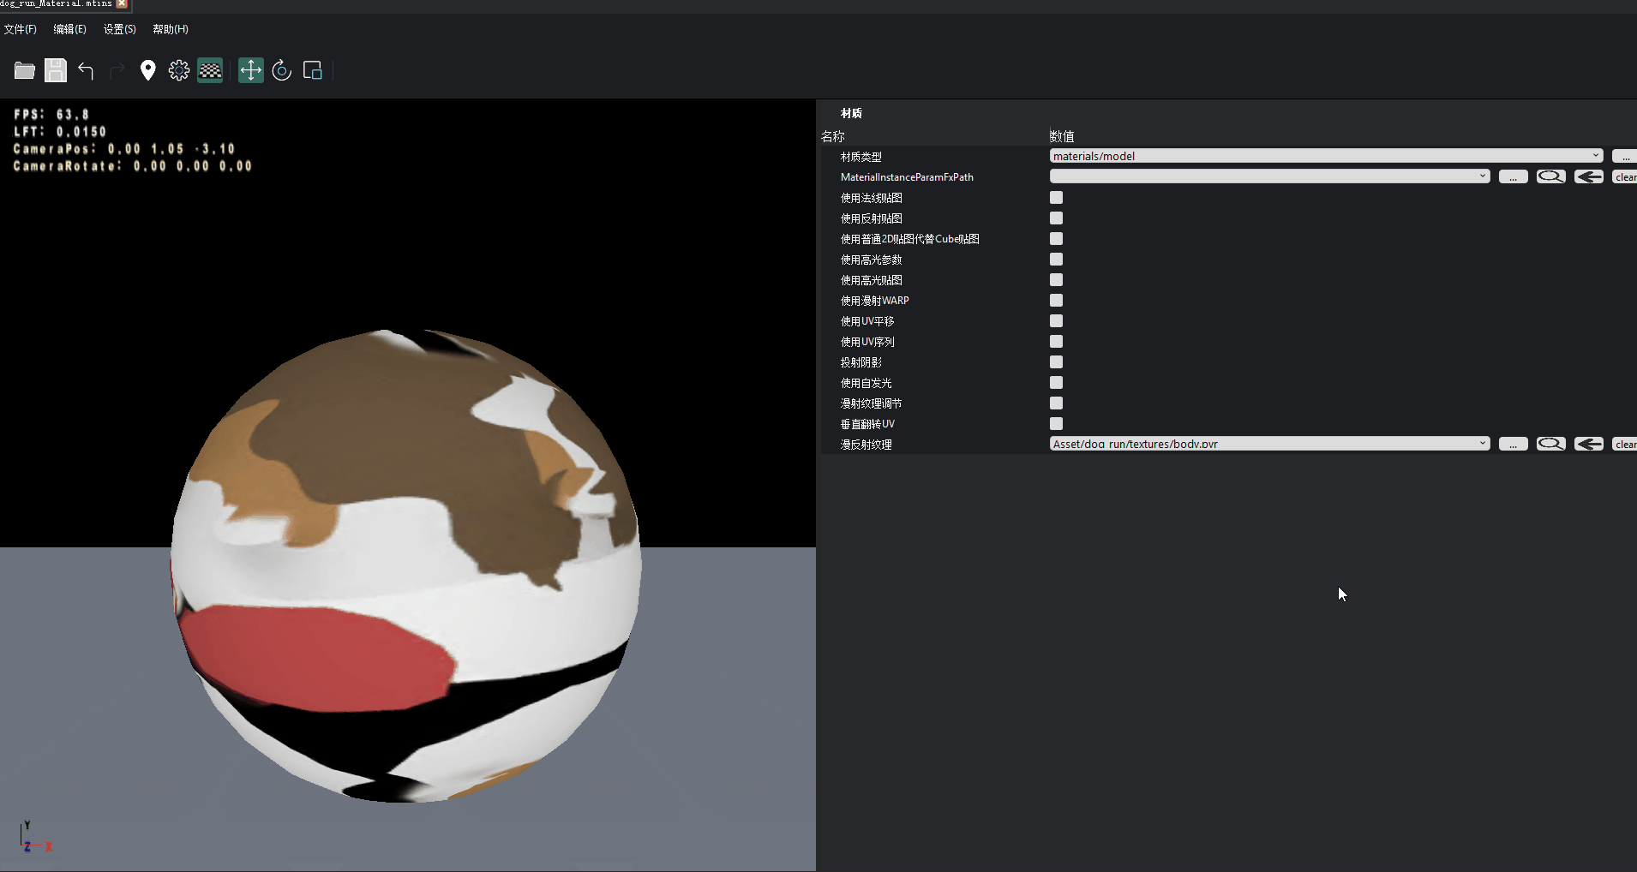The width and height of the screenshot is (1637, 872).
Task: Enable the 漫射纹理调节 checkbox
Action: point(1056,403)
